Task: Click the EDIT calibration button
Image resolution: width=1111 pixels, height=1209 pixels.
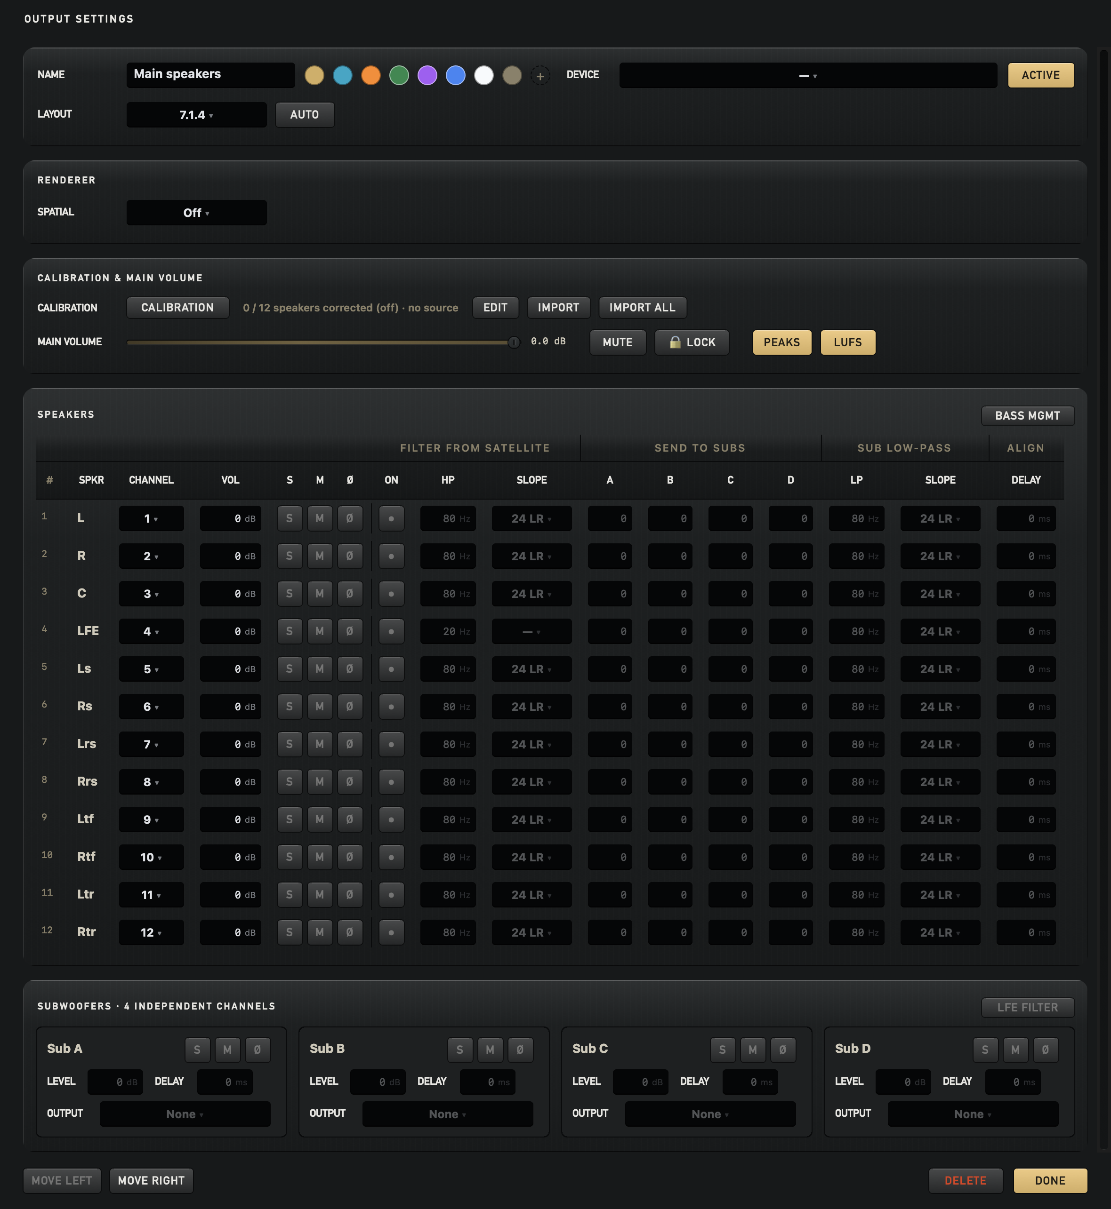Action: click(495, 308)
